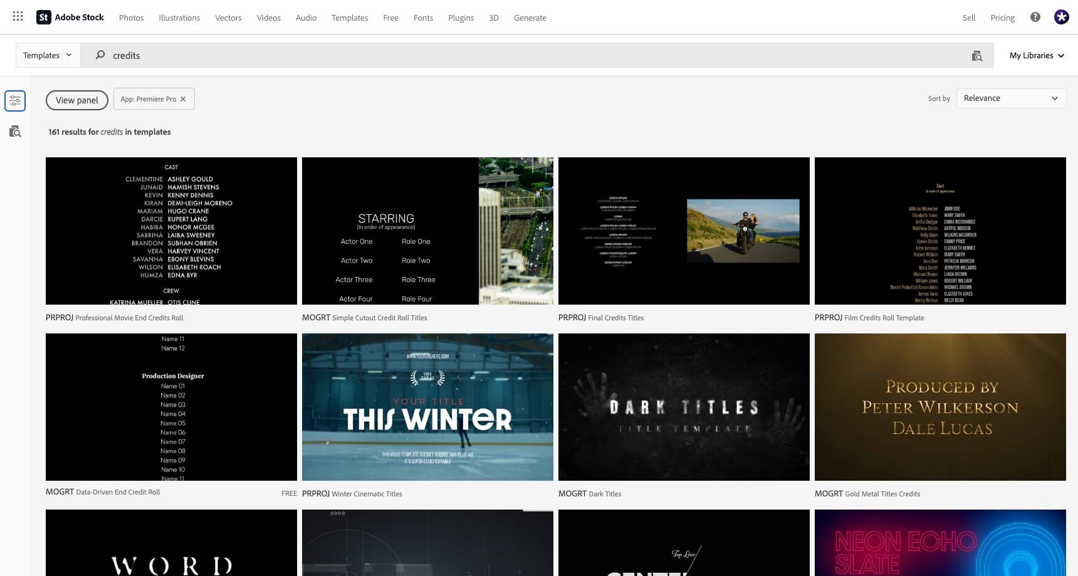Screen dimensions: 1078x576
Task: Open the Templates category dropdown
Action: click(x=48, y=55)
